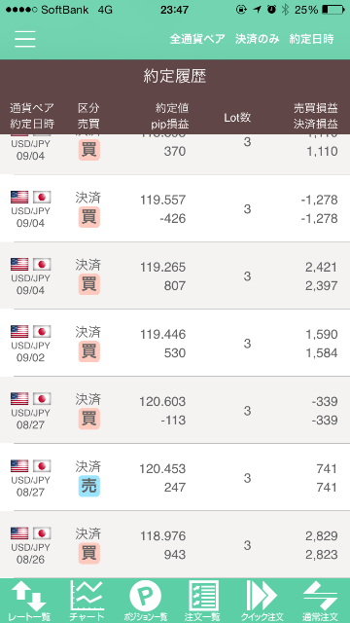
Task: Tap the blue 売 badge on 120.453 row
Action: coord(88,486)
